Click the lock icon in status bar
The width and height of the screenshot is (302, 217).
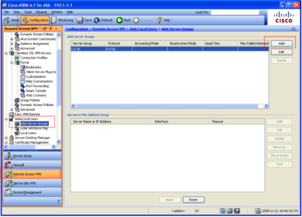point(258,211)
